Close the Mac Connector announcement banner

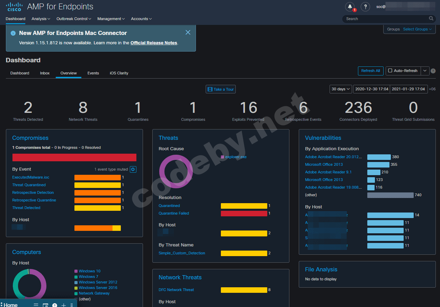188,33
